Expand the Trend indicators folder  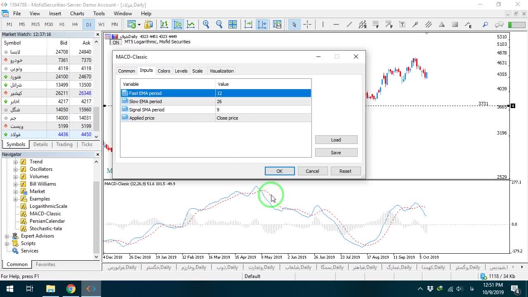point(16,162)
